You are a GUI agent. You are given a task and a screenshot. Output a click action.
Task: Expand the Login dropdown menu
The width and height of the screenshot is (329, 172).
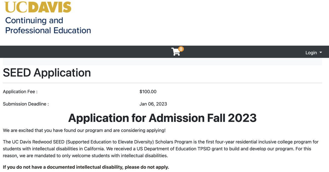point(314,53)
